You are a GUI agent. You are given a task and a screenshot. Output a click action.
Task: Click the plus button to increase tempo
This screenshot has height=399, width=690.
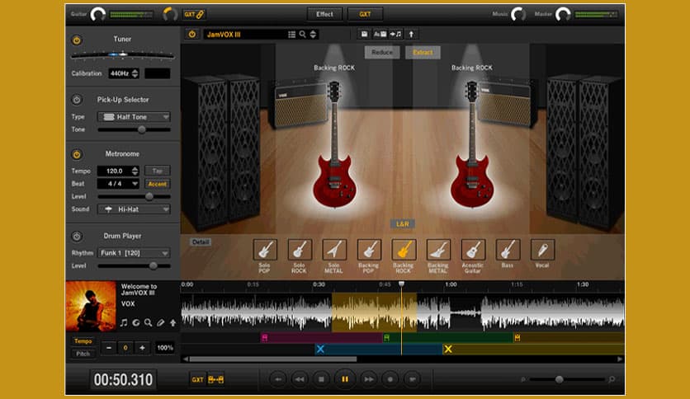pyautogui.click(x=142, y=348)
